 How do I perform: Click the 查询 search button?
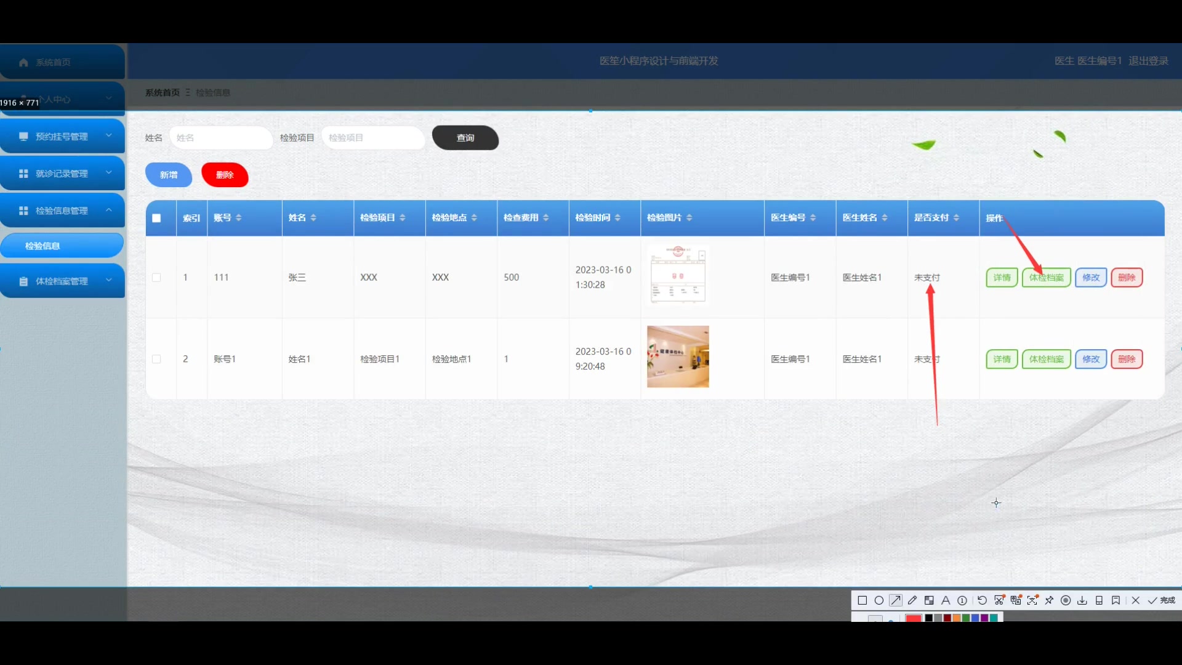tap(465, 138)
